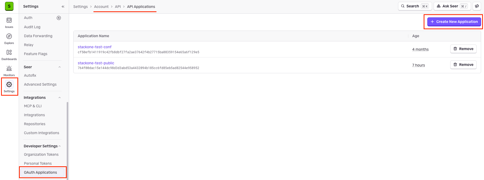The height and width of the screenshot is (180, 484).
Task: Open Search with the magnifier button
Action: tap(415, 6)
